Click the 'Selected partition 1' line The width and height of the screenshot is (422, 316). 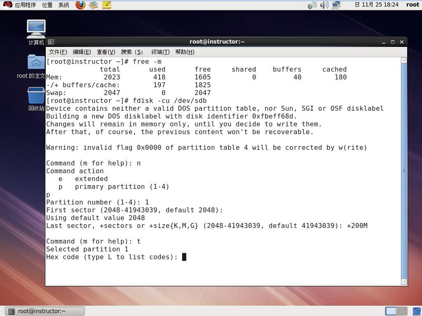[x=87, y=249]
